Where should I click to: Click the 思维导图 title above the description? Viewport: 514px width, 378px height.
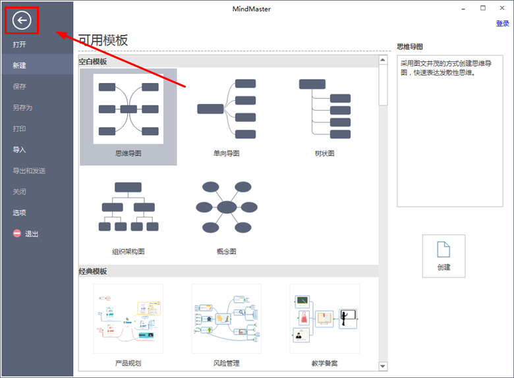click(410, 47)
